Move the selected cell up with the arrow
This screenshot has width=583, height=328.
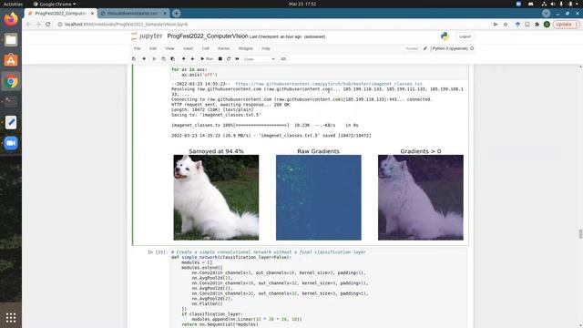pyautogui.click(x=183, y=58)
